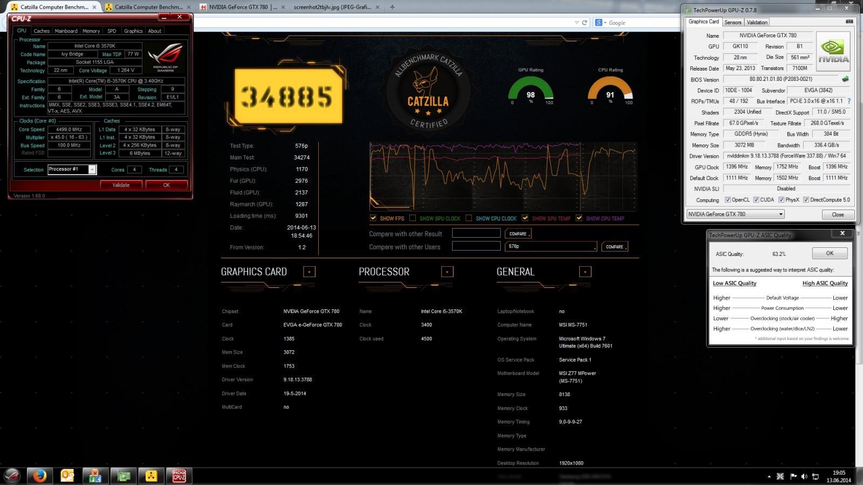This screenshot has width=863, height=485.
Task: Click the yellow 34885 score badge
Action: [289, 96]
